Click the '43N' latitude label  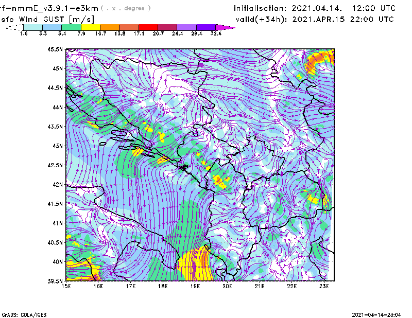(x=58, y=146)
